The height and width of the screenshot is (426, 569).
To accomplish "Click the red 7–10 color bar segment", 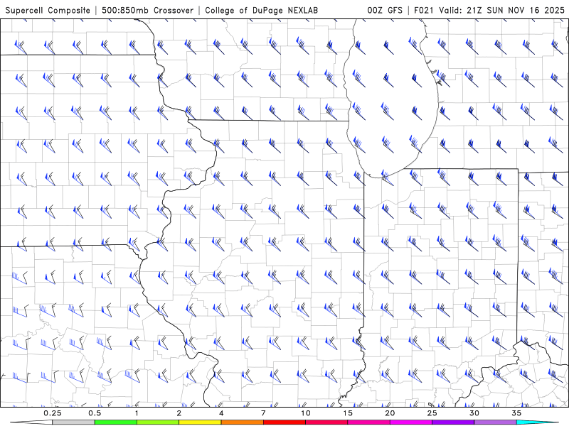I will (284, 422).
